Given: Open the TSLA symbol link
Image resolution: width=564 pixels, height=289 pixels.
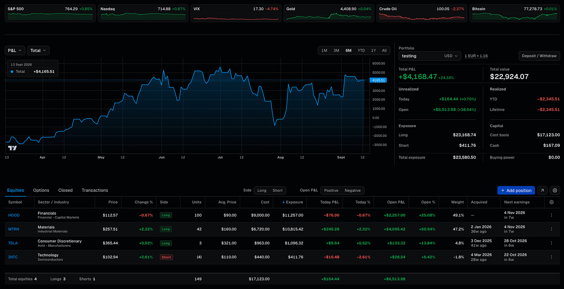Looking at the screenshot, I should 13,243.
